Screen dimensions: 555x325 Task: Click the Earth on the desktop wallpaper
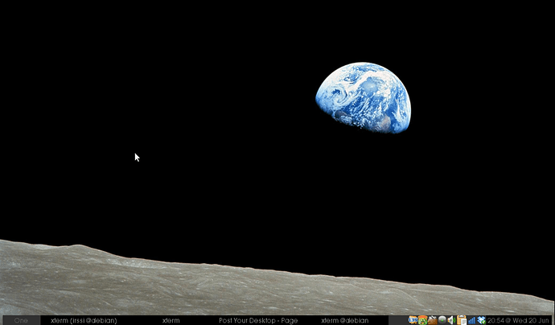pos(364,97)
